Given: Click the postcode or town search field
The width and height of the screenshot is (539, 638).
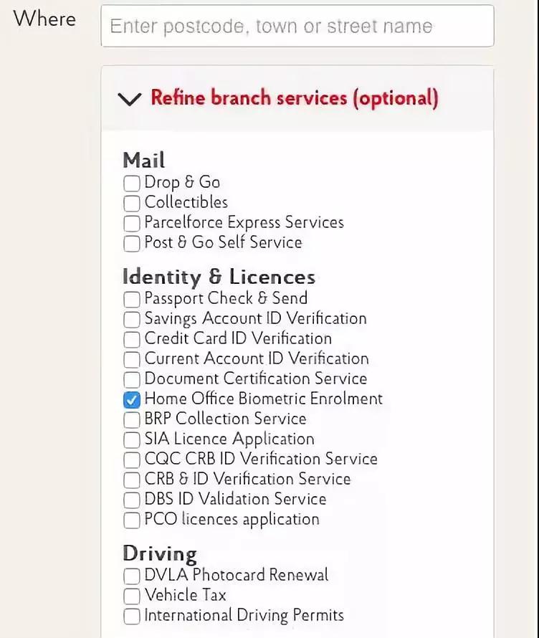Looking at the screenshot, I should click(297, 27).
